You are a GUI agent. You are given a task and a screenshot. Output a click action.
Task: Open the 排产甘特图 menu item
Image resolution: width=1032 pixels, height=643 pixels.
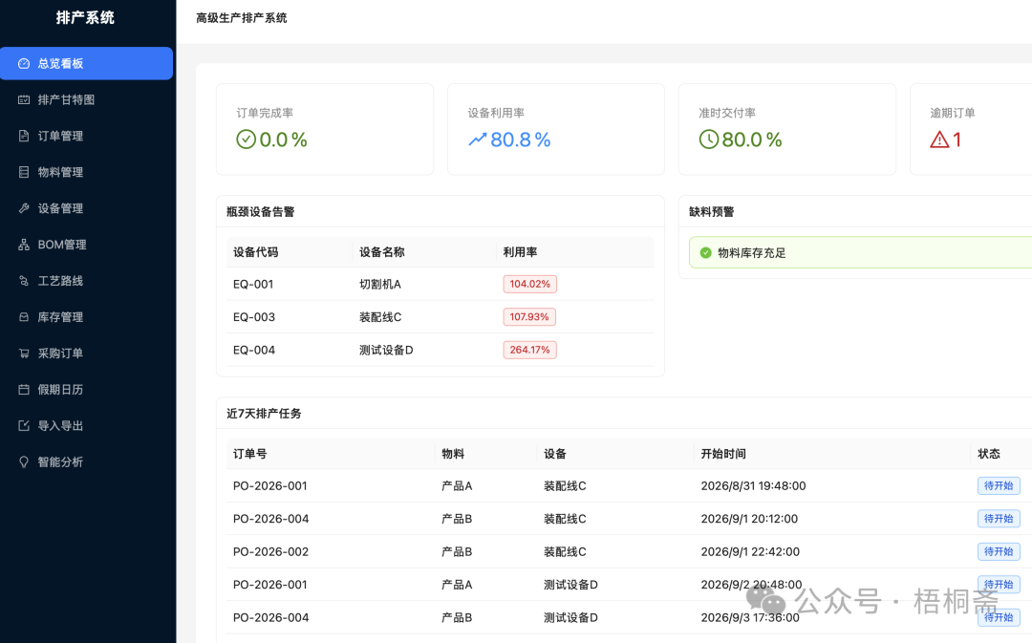click(x=86, y=100)
